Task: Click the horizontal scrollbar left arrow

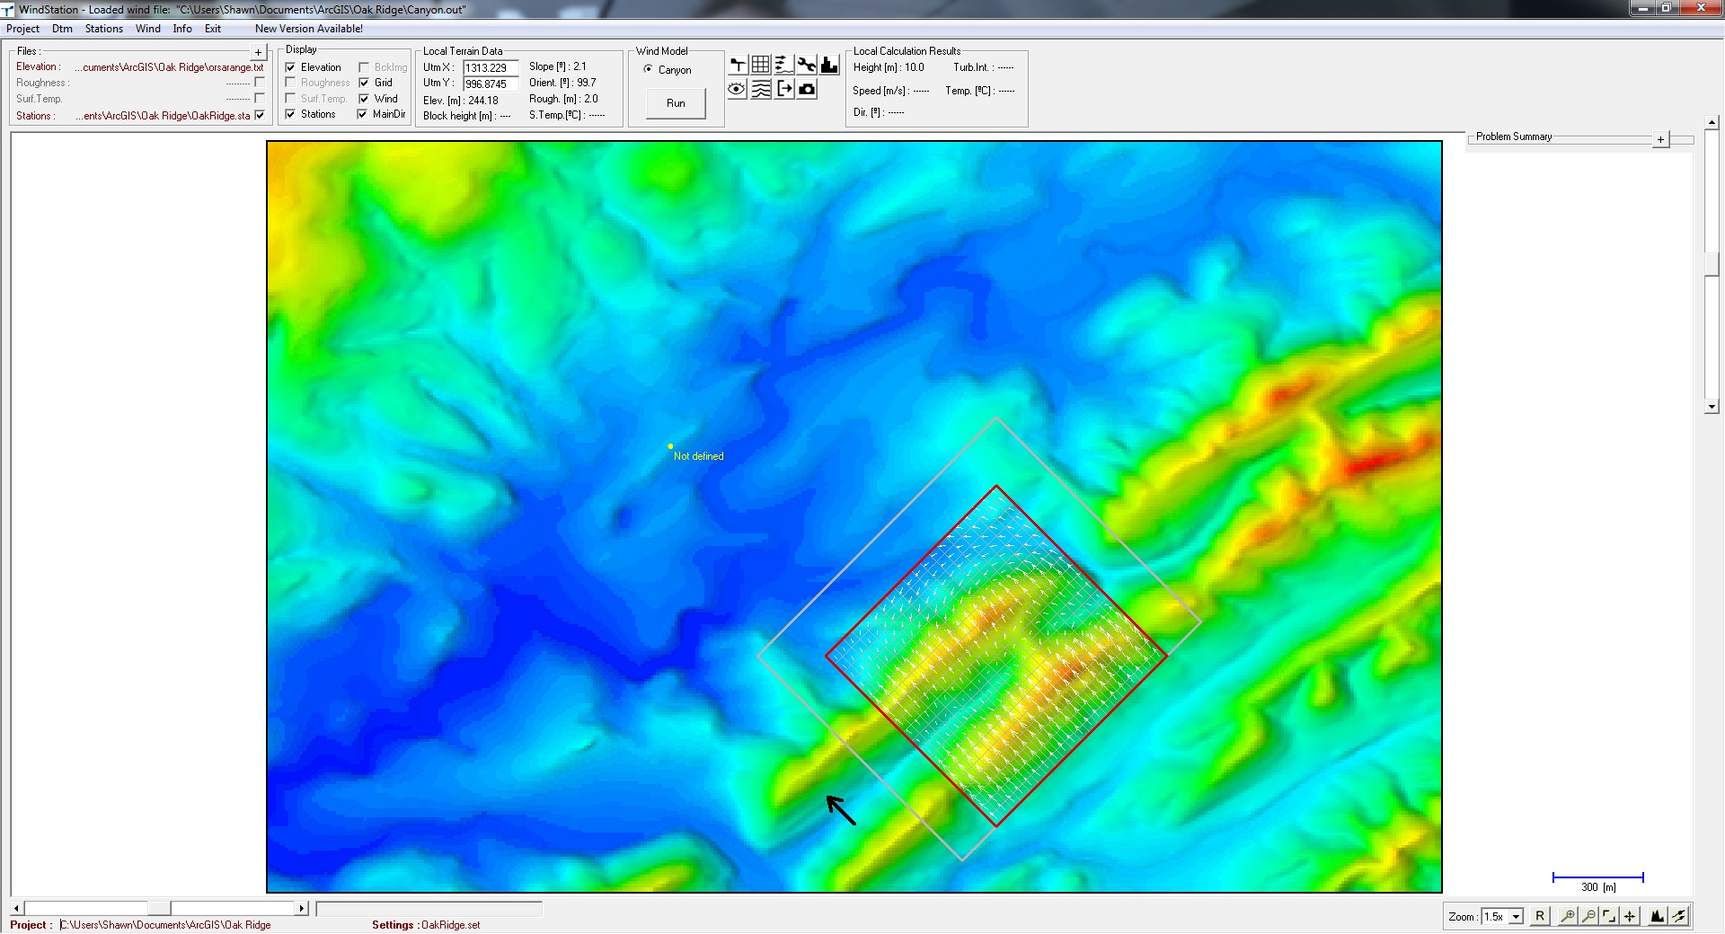Action: (x=17, y=909)
